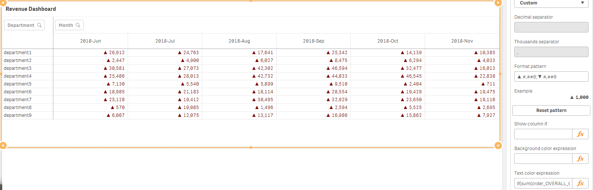The width and height of the screenshot is (593, 190).
Task: Click the 46,594 cell value
Action: pyautogui.click(x=337, y=68)
